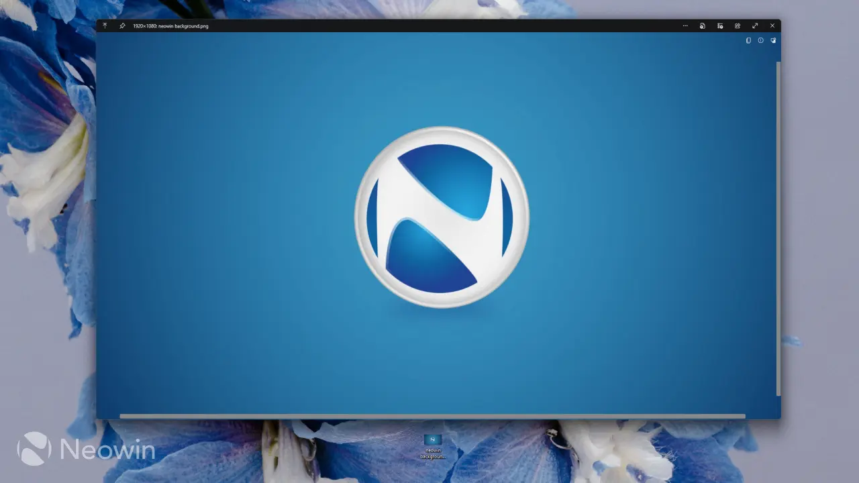Click the rotate/lock icon next to more options

[x=703, y=25]
